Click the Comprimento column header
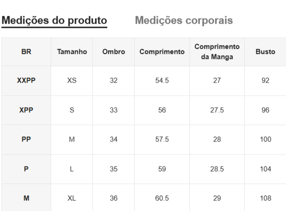 [162, 52]
